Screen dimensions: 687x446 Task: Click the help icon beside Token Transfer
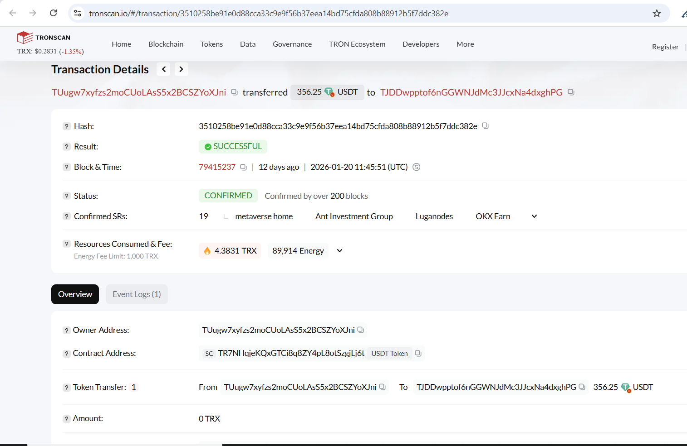click(67, 388)
